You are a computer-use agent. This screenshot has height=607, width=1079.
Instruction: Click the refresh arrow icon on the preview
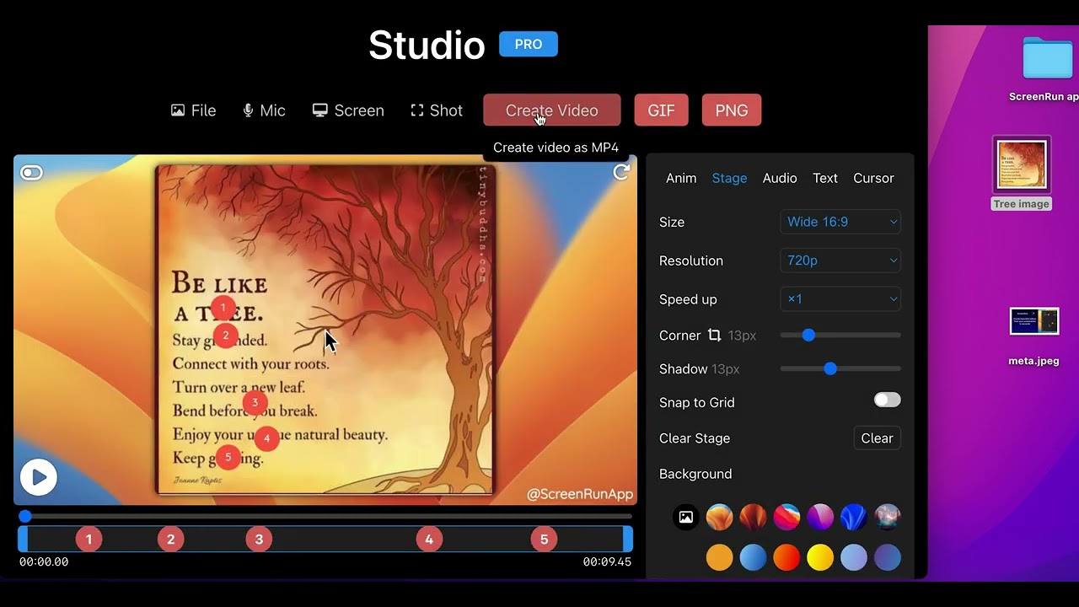[x=621, y=172]
